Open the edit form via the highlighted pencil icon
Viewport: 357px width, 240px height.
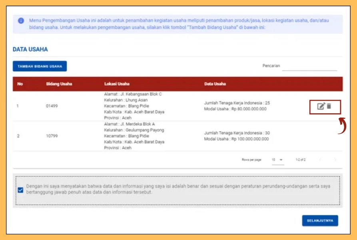(321, 106)
